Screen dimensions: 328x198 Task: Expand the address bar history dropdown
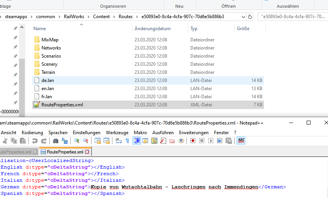[x=243, y=17]
